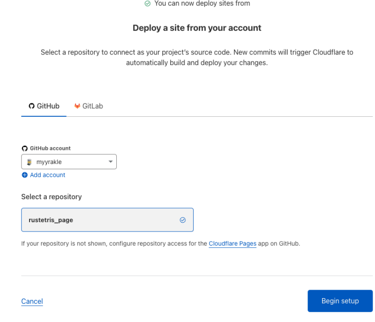Expand the account dropdown arrow
The image size is (375, 322).
tap(111, 162)
